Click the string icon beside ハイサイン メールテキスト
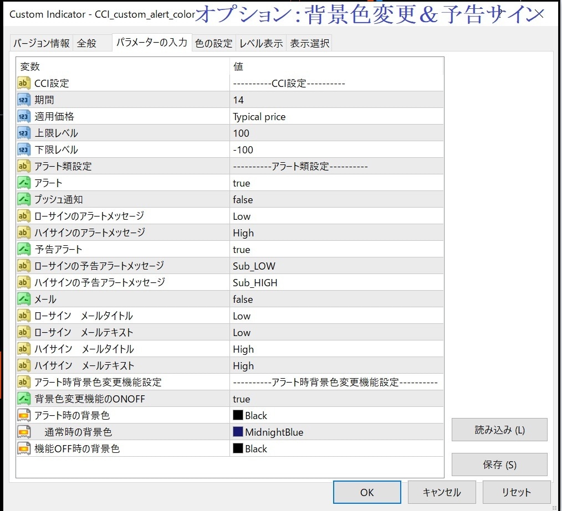This screenshot has width=562, height=511. (24, 365)
